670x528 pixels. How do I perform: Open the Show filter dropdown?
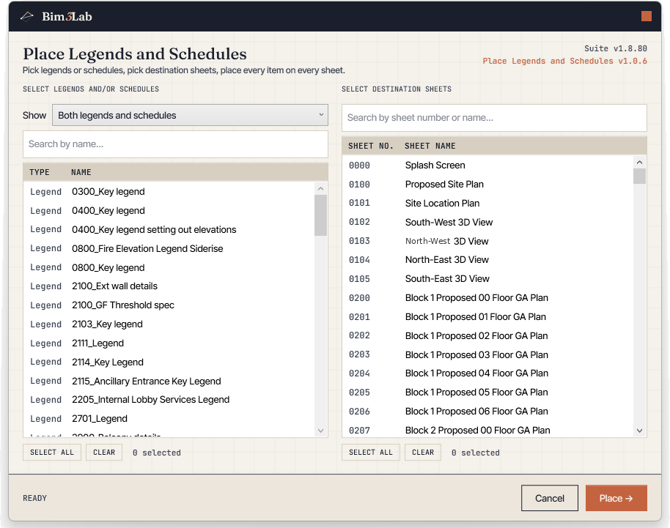[x=190, y=115]
